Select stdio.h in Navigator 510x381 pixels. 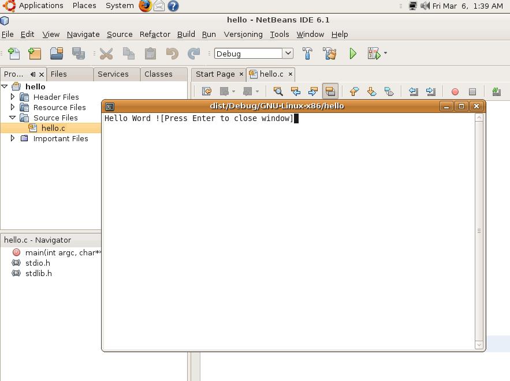coord(38,263)
